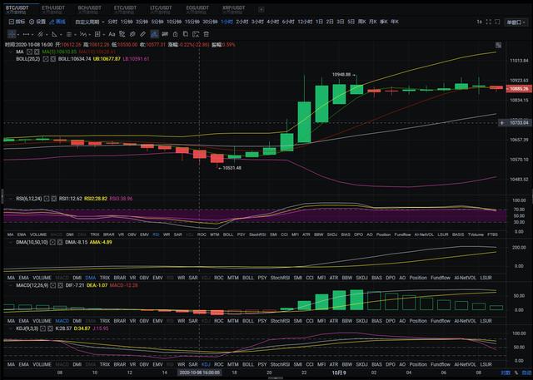Select the 周K weekly timeframe

point(361,22)
